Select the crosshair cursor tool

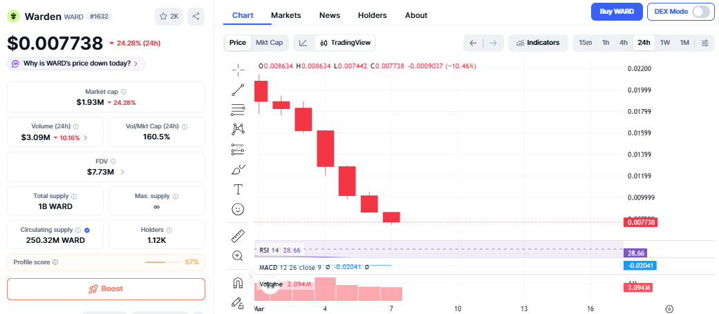click(x=238, y=69)
